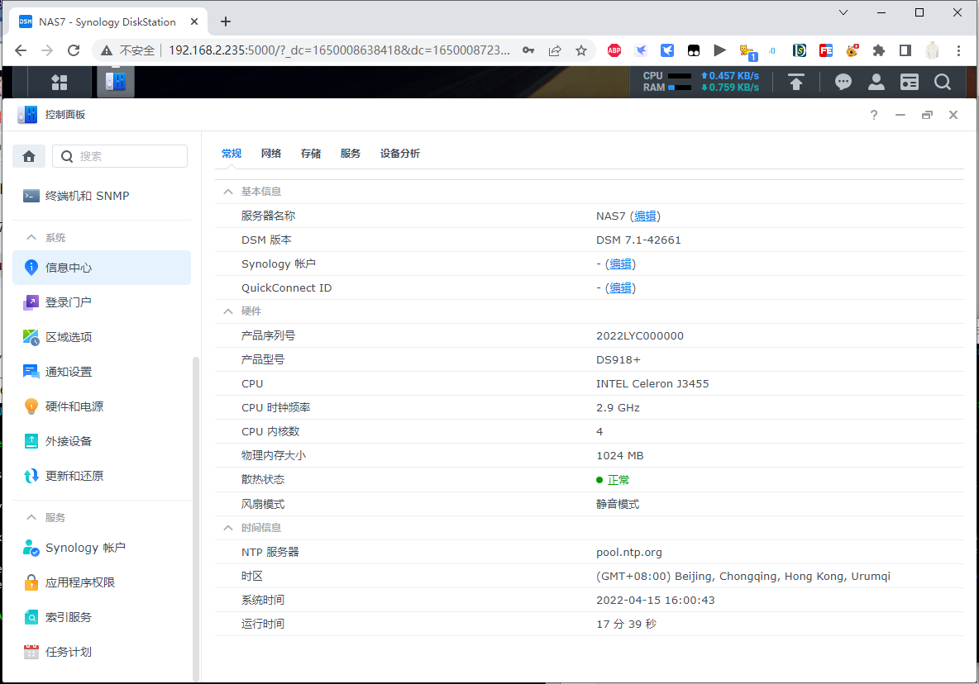Click the DSM version value DSM 7.1-42661
Image resolution: width=979 pixels, height=684 pixels.
click(x=638, y=240)
